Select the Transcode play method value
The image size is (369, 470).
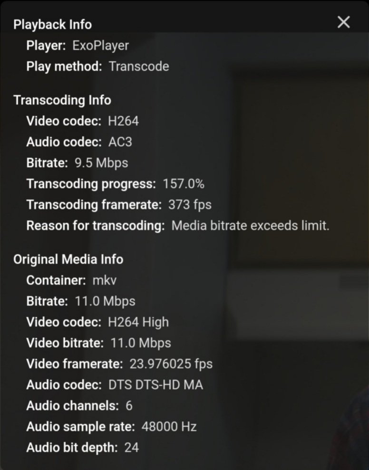[139, 67]
